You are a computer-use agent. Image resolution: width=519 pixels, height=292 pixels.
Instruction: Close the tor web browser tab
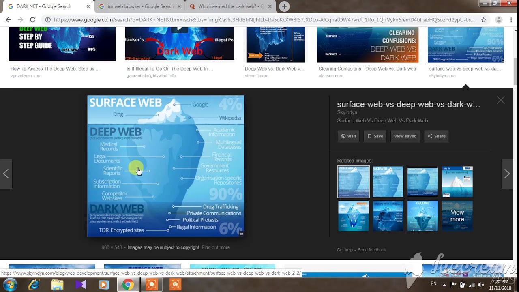click(179, 6)
